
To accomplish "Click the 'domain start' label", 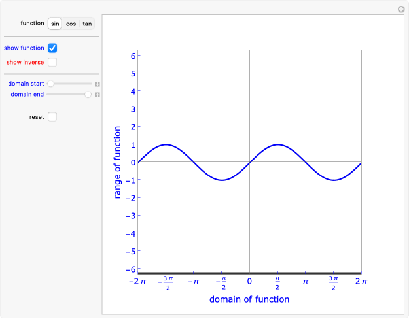I will tap(26, 84).
